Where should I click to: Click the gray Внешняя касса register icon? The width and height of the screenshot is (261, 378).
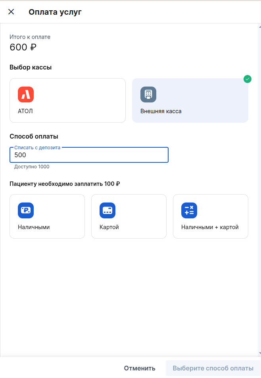pos(148,94)
